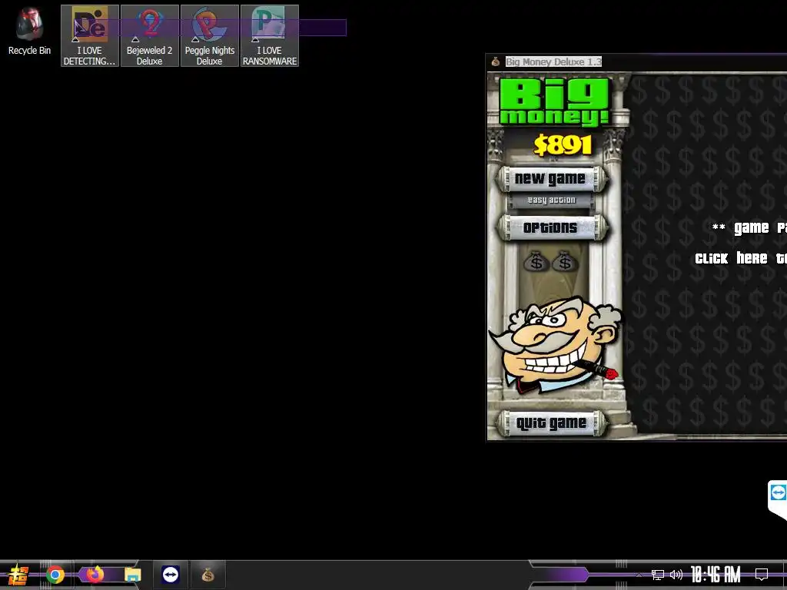Open Big Money options
Viewport: 787px width, 590px height.
(552, 227)
